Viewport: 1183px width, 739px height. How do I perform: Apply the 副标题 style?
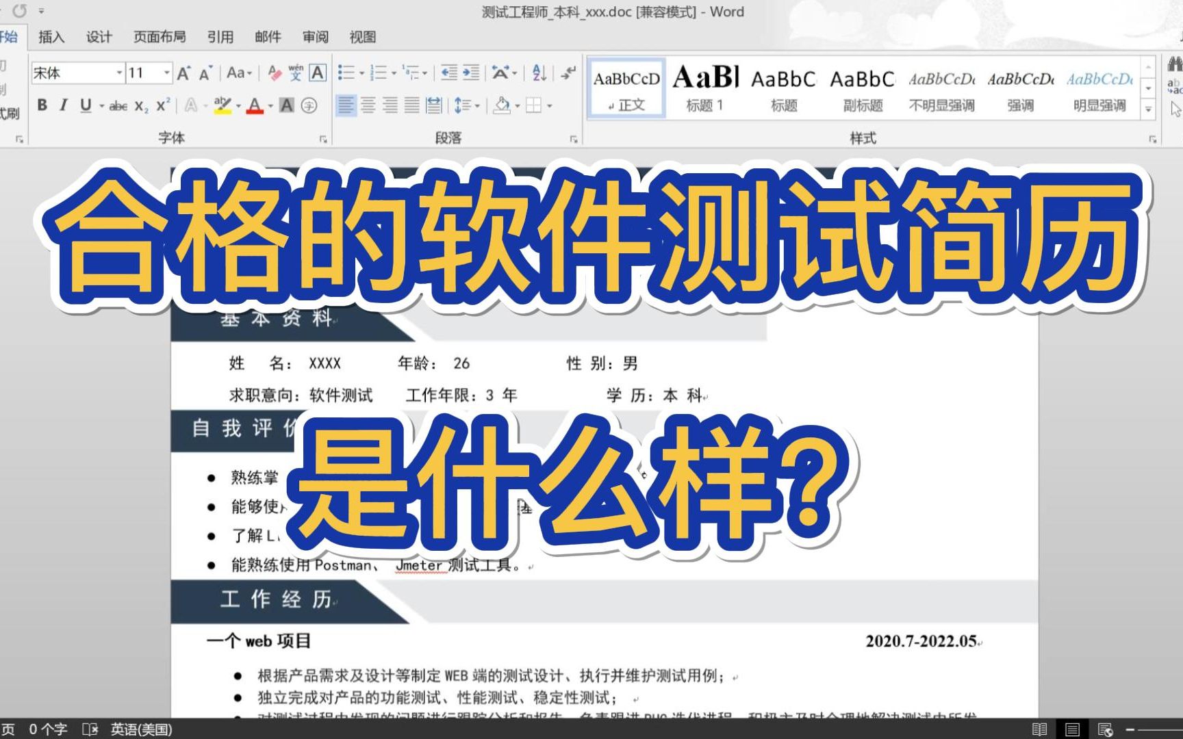coord(863,88)
